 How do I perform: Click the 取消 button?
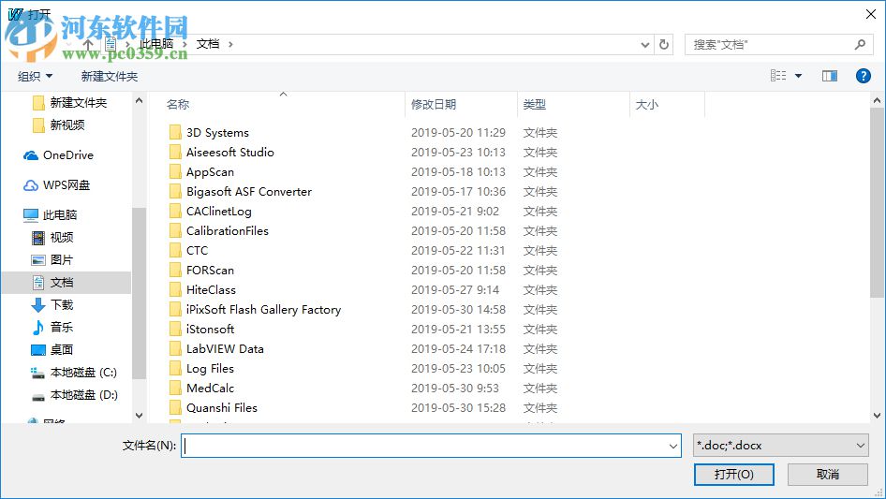tap(827, 474)
